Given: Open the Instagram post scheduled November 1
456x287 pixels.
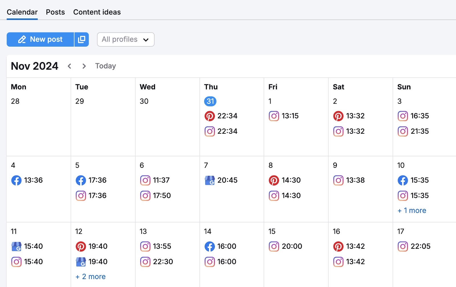Looking at the screenshot, I should (274, 116).
